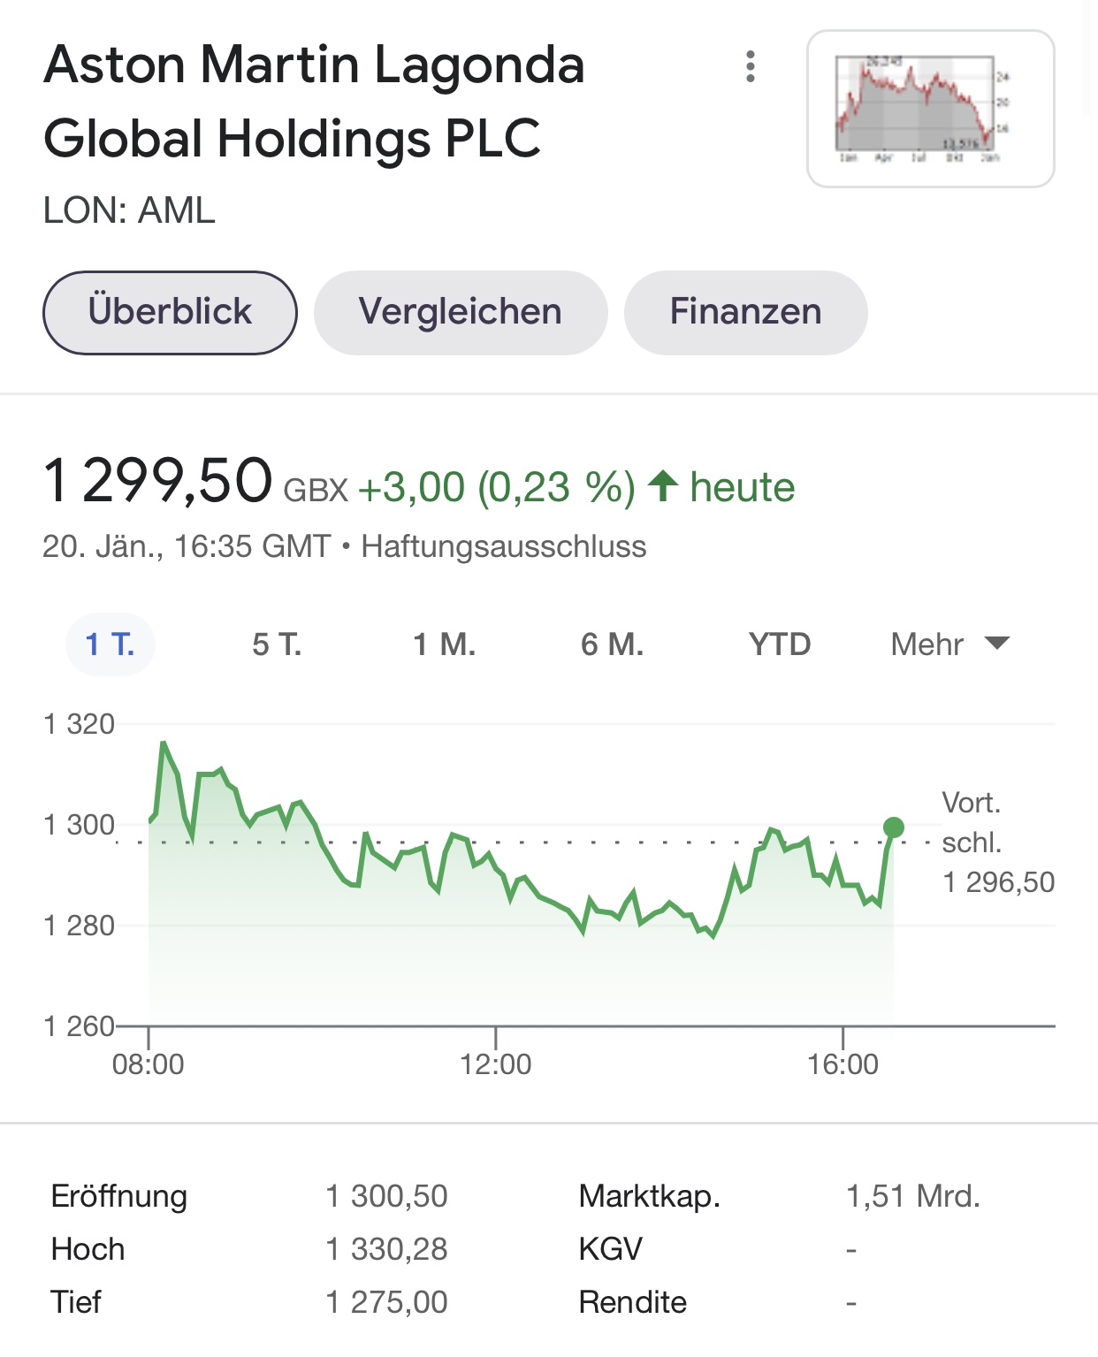Select the 6 M. time range
The width and height of the screenshot is (1098, 1357).
coord(612,644)
